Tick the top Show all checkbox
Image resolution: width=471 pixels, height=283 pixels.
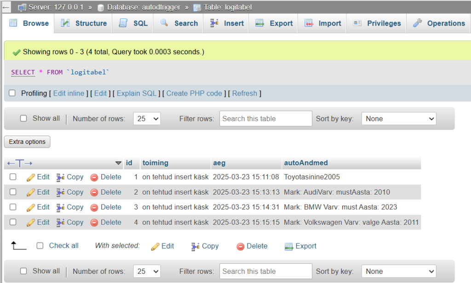(x=23, y=118)
